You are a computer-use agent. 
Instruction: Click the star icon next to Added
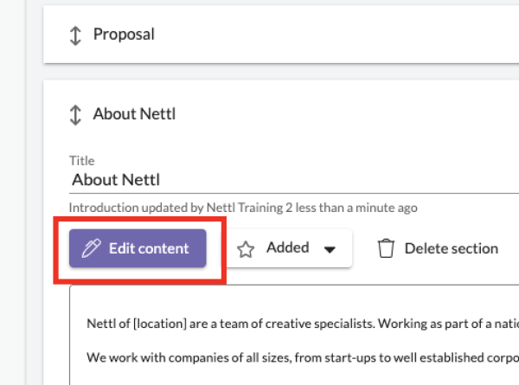click(246, 249)
